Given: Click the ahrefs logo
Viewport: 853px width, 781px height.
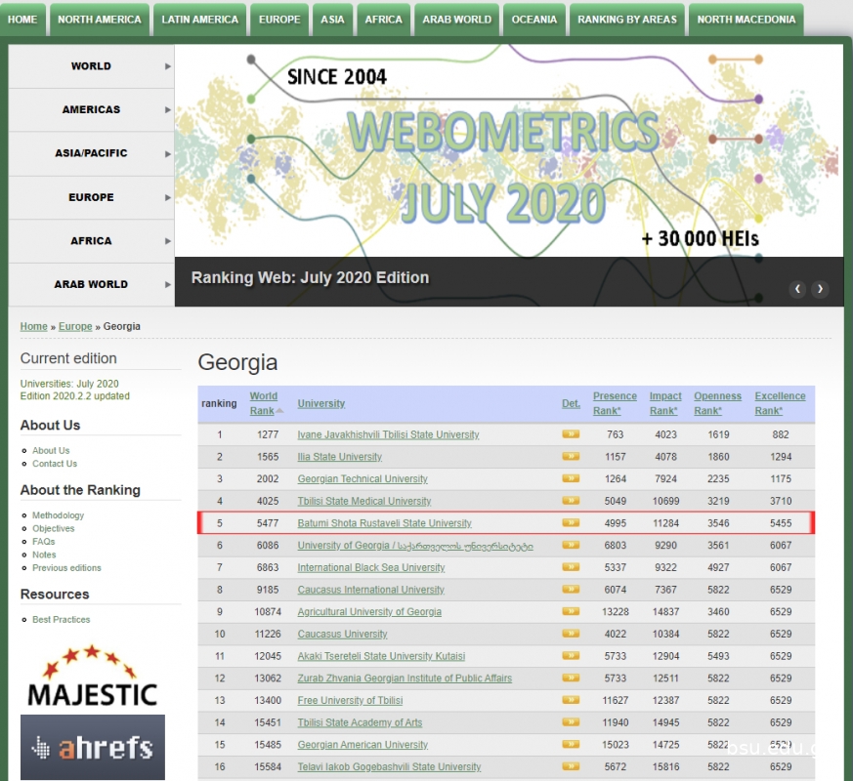Looking at the screenshot, I should tap(93, 747).
